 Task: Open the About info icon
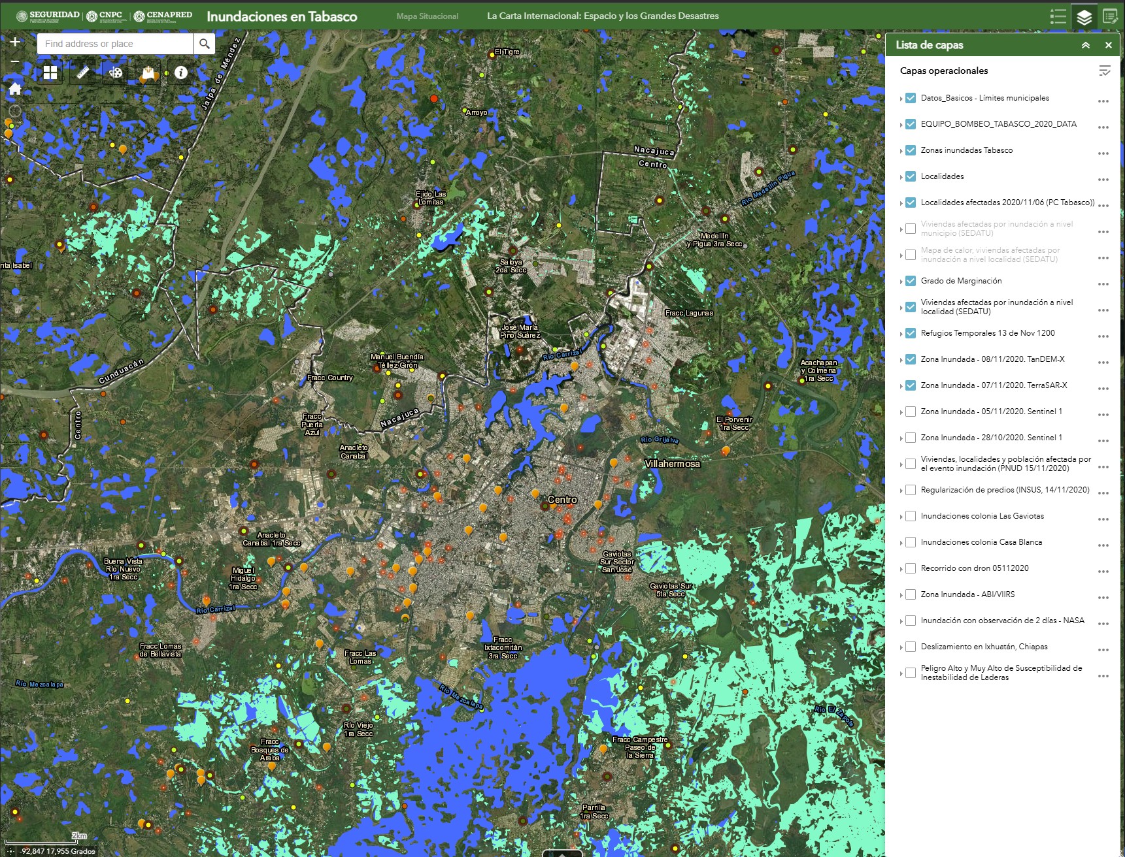coord(181,73)
